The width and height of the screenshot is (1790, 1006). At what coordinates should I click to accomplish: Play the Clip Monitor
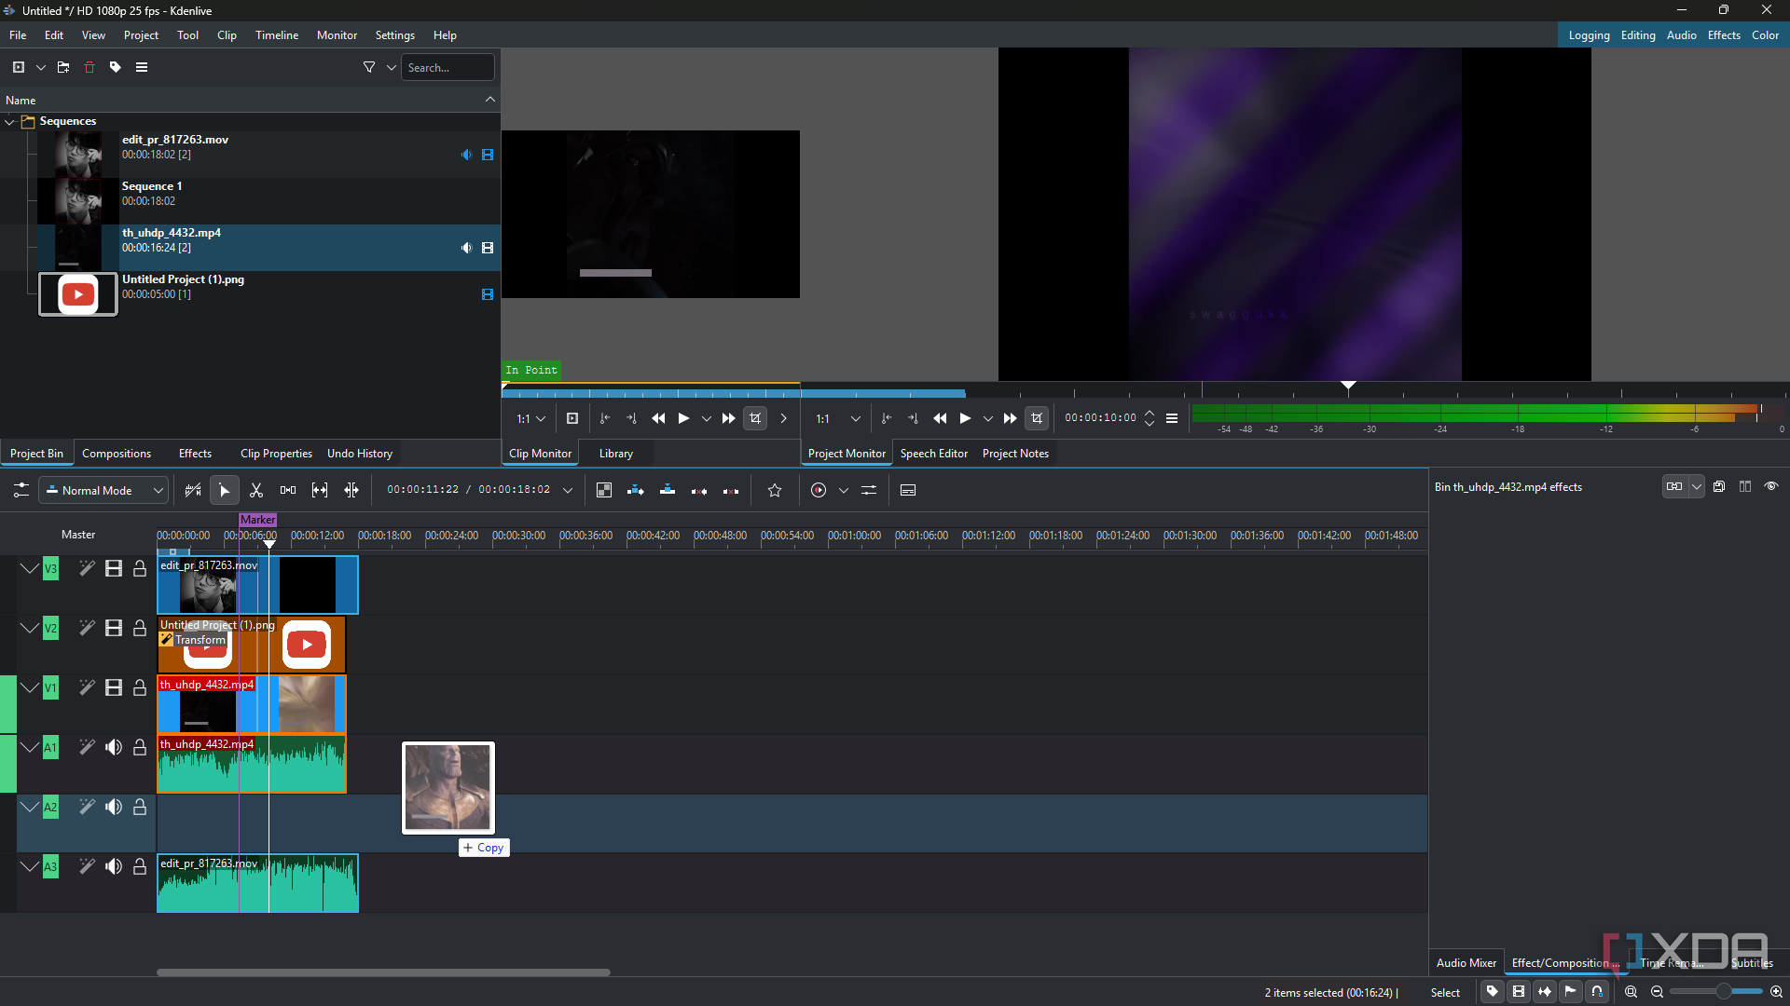pyautogui.click(x=683, y=418)
